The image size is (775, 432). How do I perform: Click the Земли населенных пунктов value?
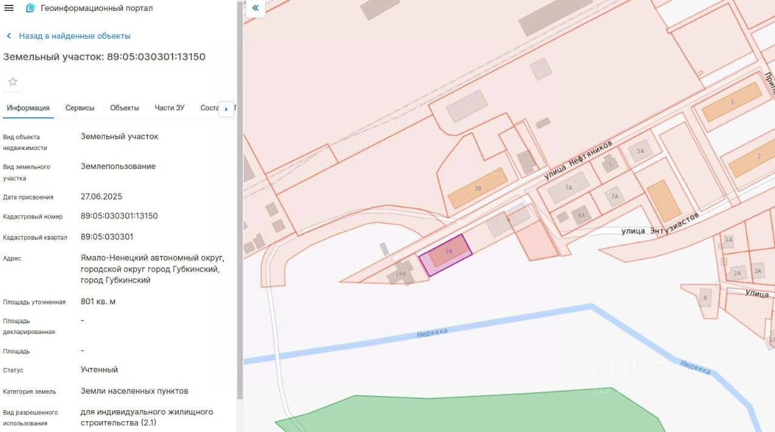pyautogui.click(x=134, y=391)
